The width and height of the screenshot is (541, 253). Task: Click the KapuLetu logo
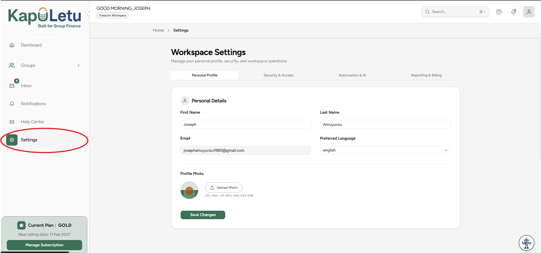[45, 17]
